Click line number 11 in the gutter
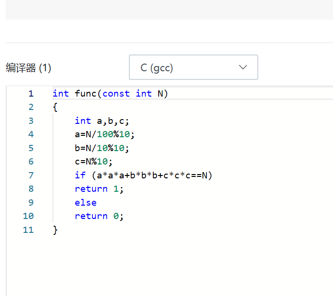Image resolution: width=333 pixels, height=296 pixels. click(x=28, y=230)
